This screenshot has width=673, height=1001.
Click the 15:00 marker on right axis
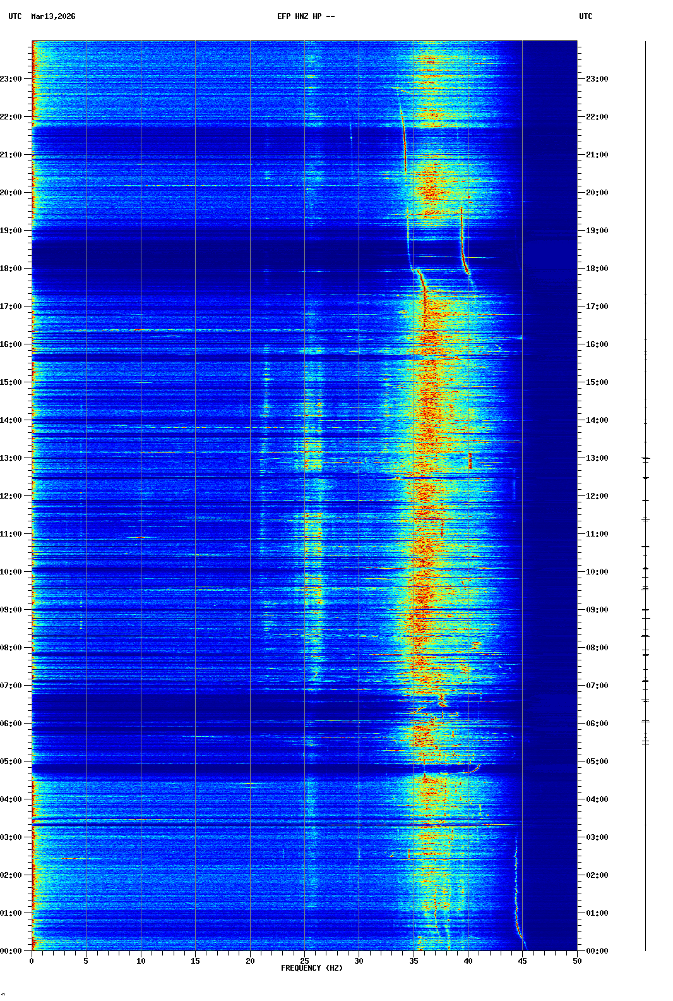pos(597,382)
